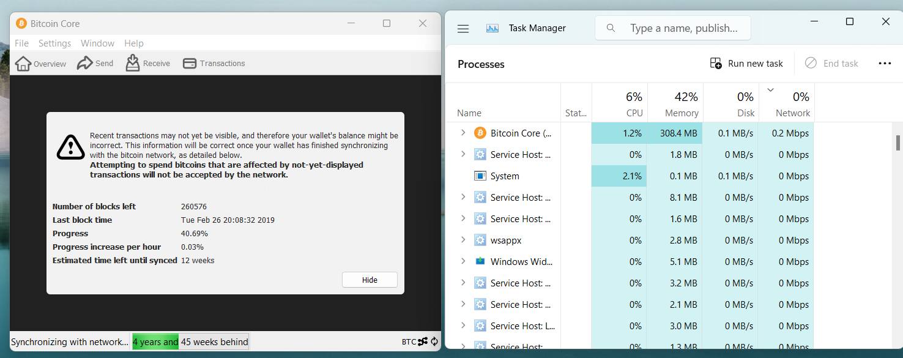Click the warning triangle icon in the sync overlay

(x=71, y=147)
